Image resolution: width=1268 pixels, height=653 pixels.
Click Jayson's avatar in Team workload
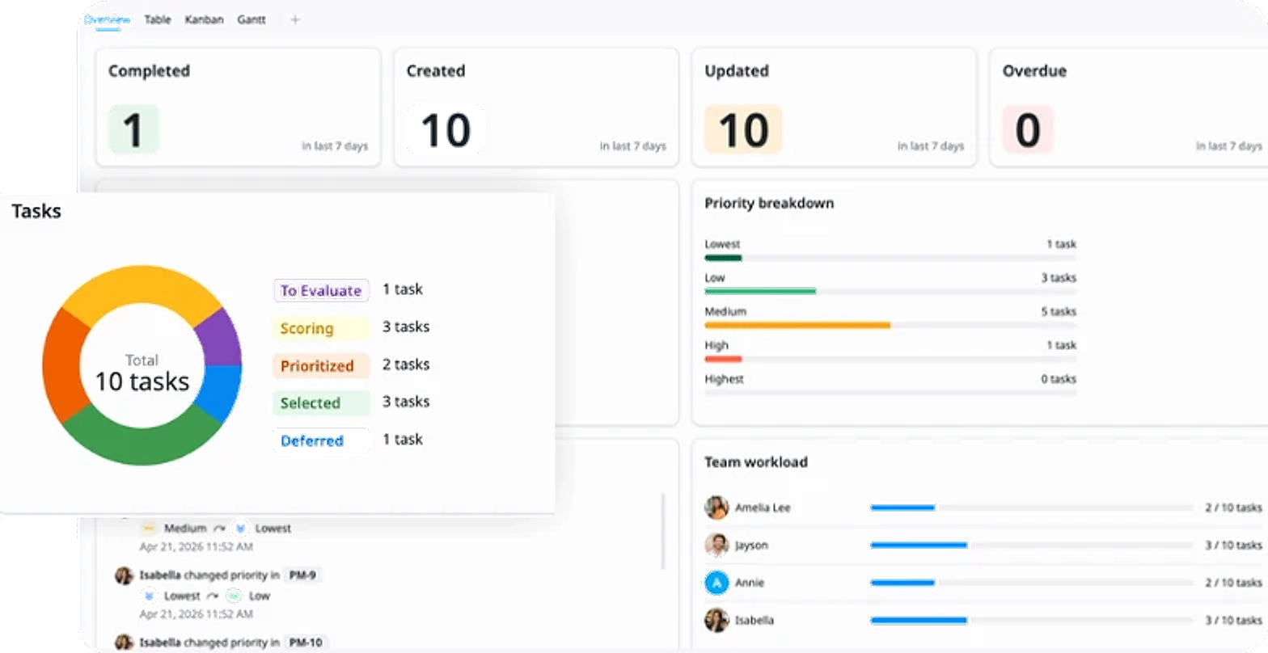(x=716, y=545)
